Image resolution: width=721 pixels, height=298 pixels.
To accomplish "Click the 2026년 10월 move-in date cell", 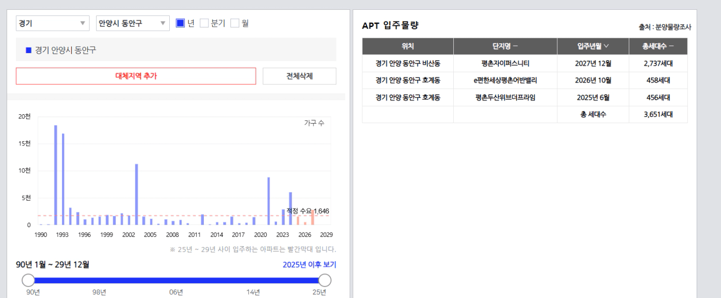I will [593, 80].
